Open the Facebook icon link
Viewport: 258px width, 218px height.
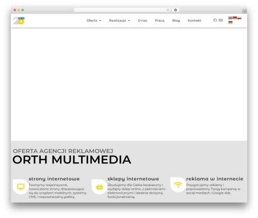coord(215,20)
